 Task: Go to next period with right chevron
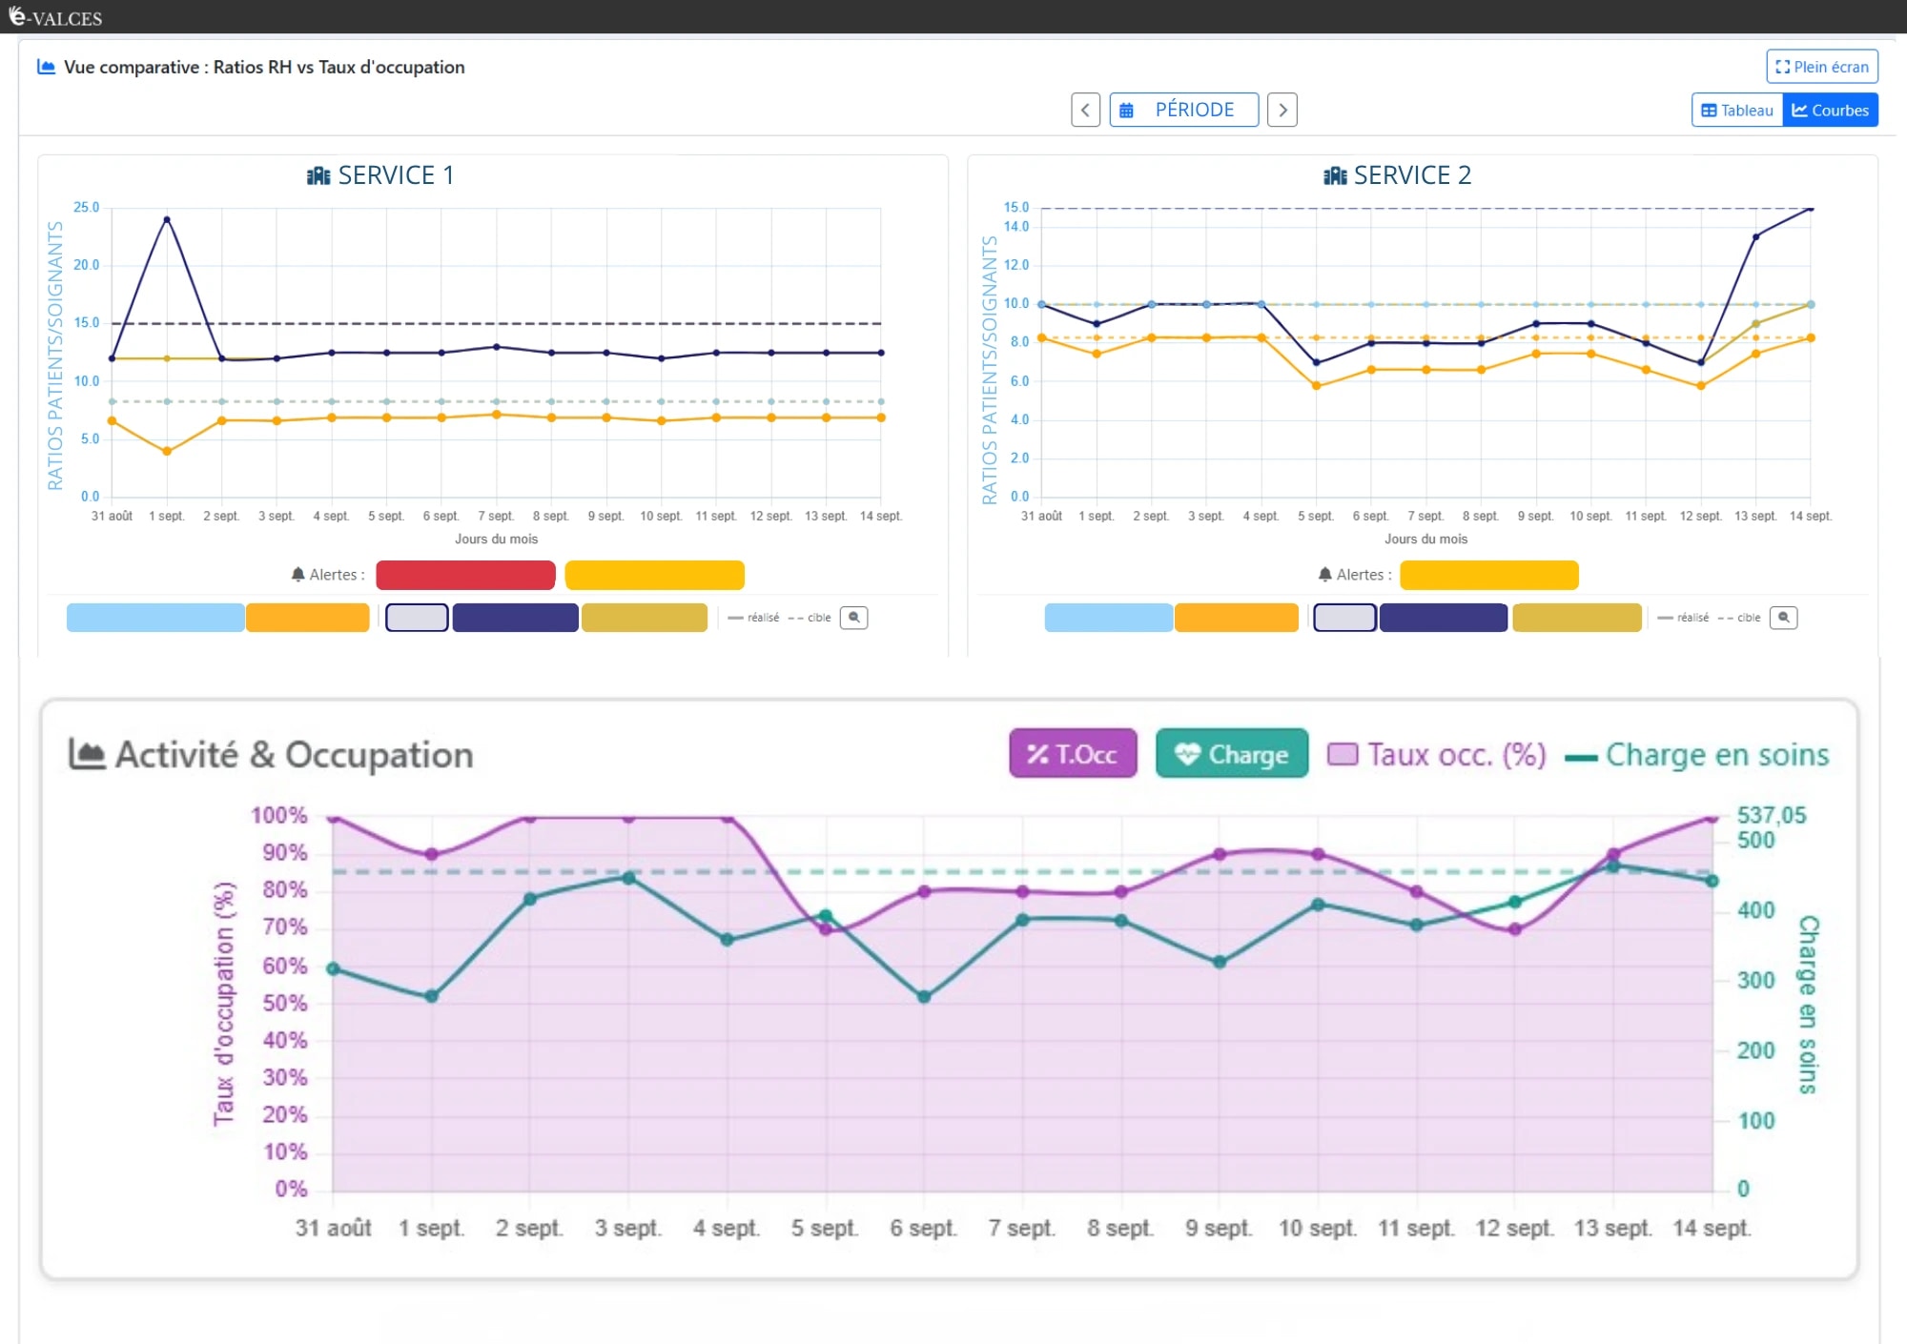(1282, 110)
